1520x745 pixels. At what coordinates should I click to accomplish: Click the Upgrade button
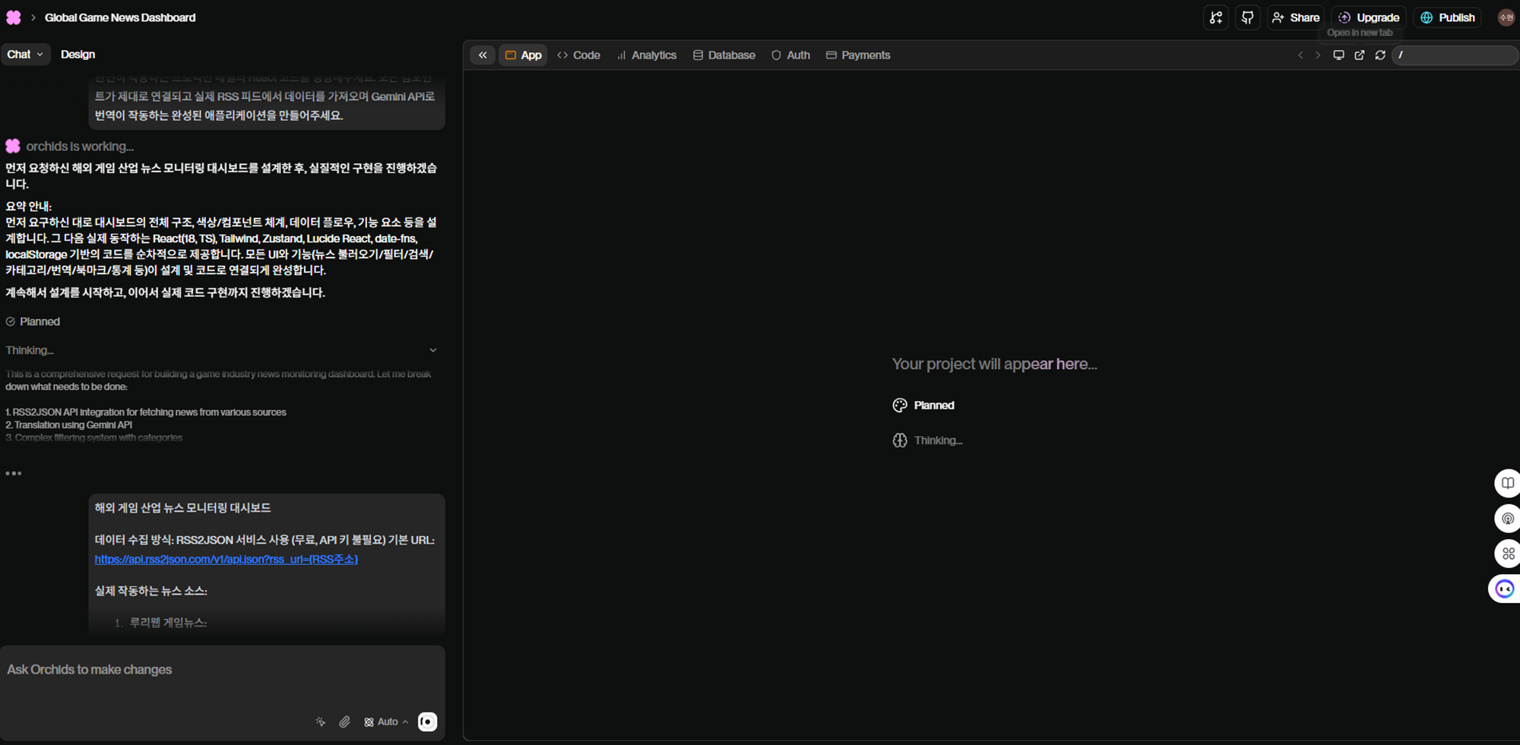pyautogui.click(x=1369, y=17)
